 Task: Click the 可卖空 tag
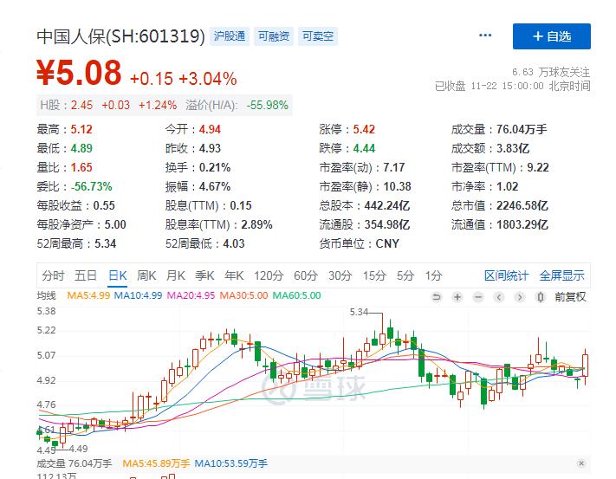pos(317,36)
